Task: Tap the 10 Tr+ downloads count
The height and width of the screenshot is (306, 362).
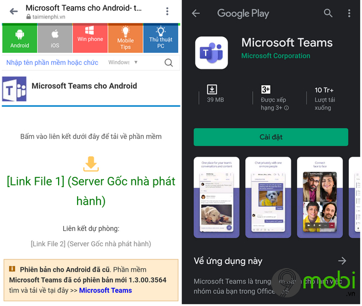Action: (324, 90)
